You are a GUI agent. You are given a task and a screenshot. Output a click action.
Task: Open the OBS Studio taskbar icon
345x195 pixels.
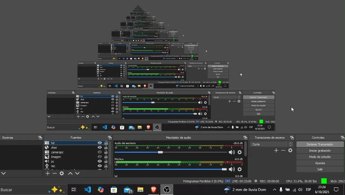pos(167,190)
